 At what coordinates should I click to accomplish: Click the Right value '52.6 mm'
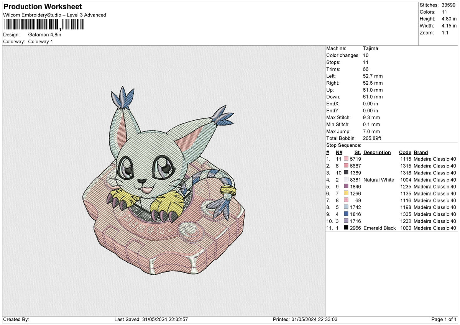pyautogui.click(x=373, y=83)
